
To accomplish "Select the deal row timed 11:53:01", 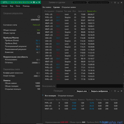I will pyautogui.click(x=70, y=56).
